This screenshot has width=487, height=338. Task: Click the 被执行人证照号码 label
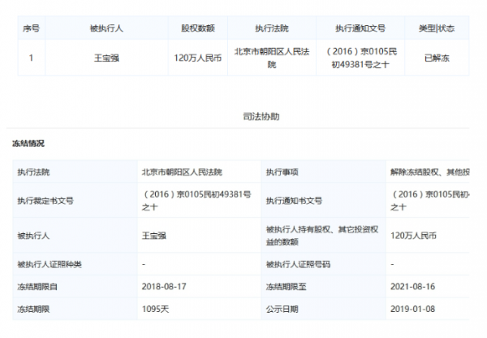[x=298, y=264]
